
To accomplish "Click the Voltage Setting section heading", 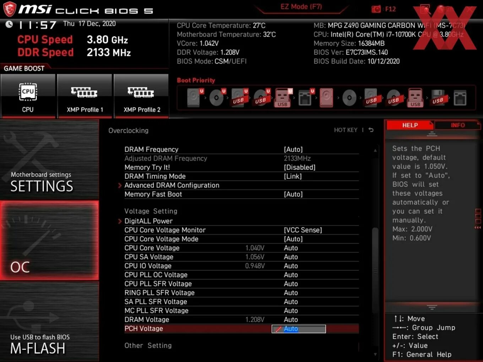I will point(151,211).
